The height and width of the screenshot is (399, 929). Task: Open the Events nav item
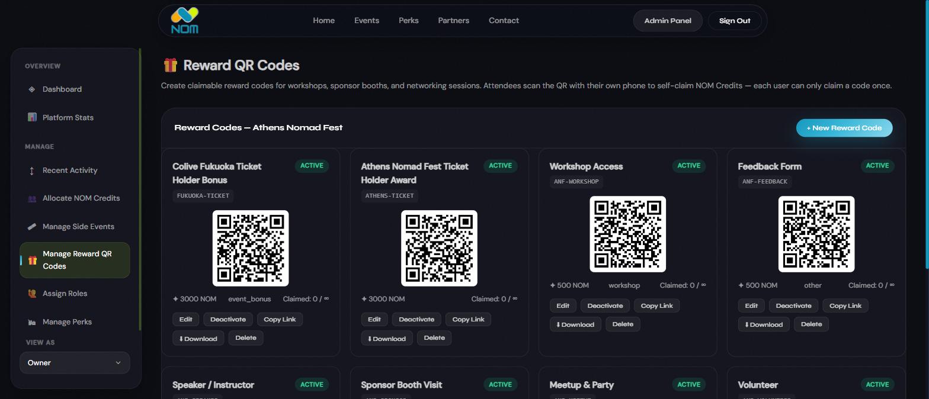coord(367,21)
